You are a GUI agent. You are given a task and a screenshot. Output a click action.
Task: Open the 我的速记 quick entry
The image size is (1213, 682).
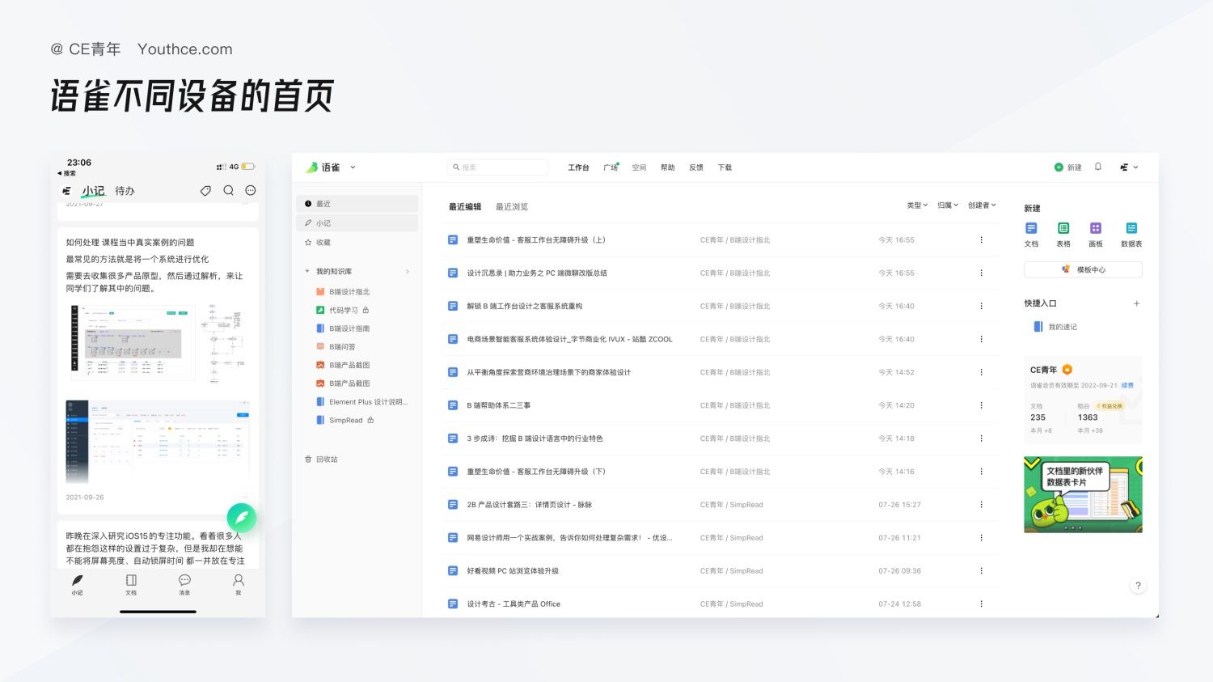(1055, 327)
